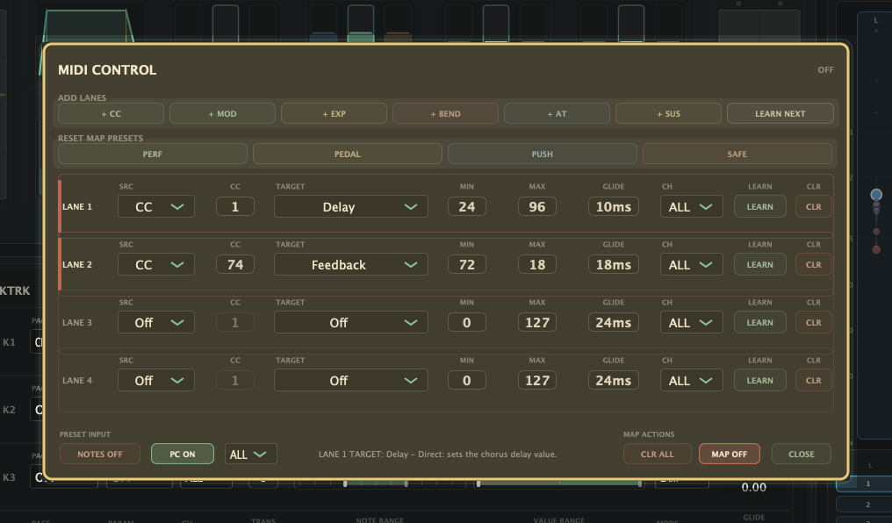Add a mod wheel lane with + MOD
Image resolution: width=892 pixels, height=523 pixels.
tap(222, 114)
